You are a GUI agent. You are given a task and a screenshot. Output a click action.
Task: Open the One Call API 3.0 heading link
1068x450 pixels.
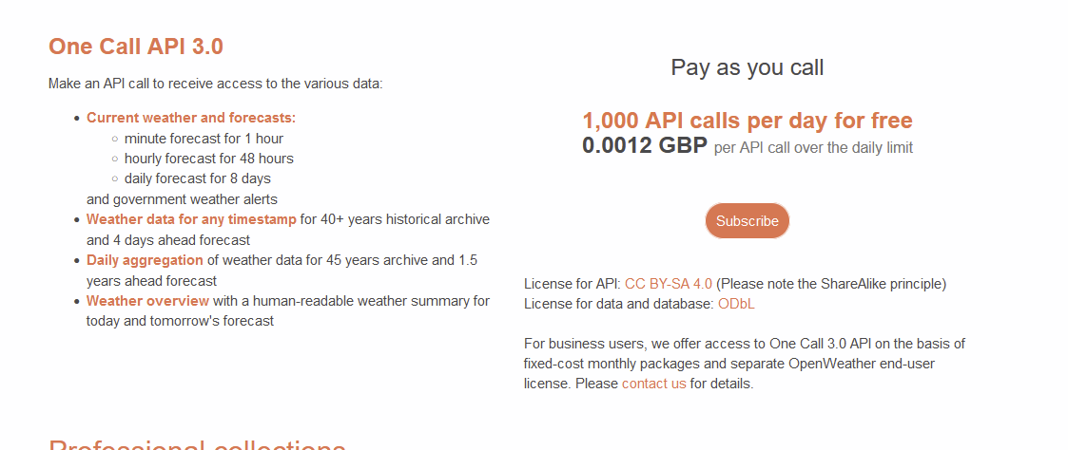[136, 47]
